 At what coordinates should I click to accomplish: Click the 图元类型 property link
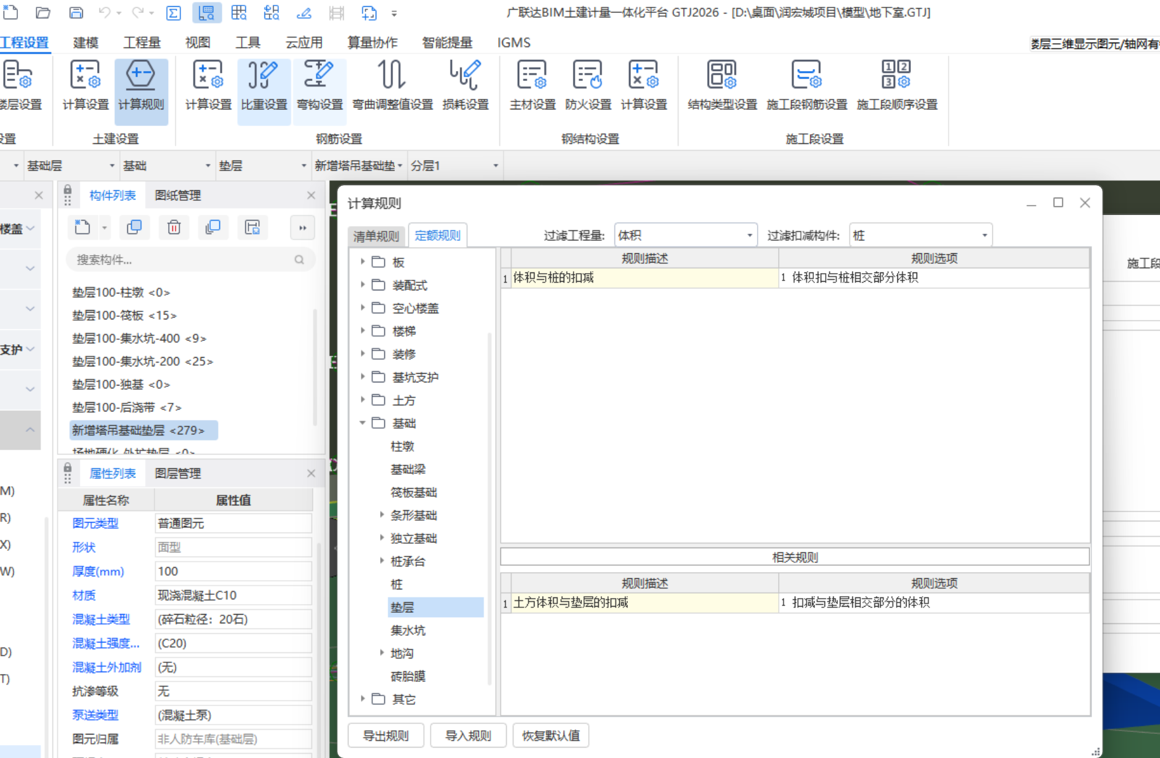coord(95,523)
